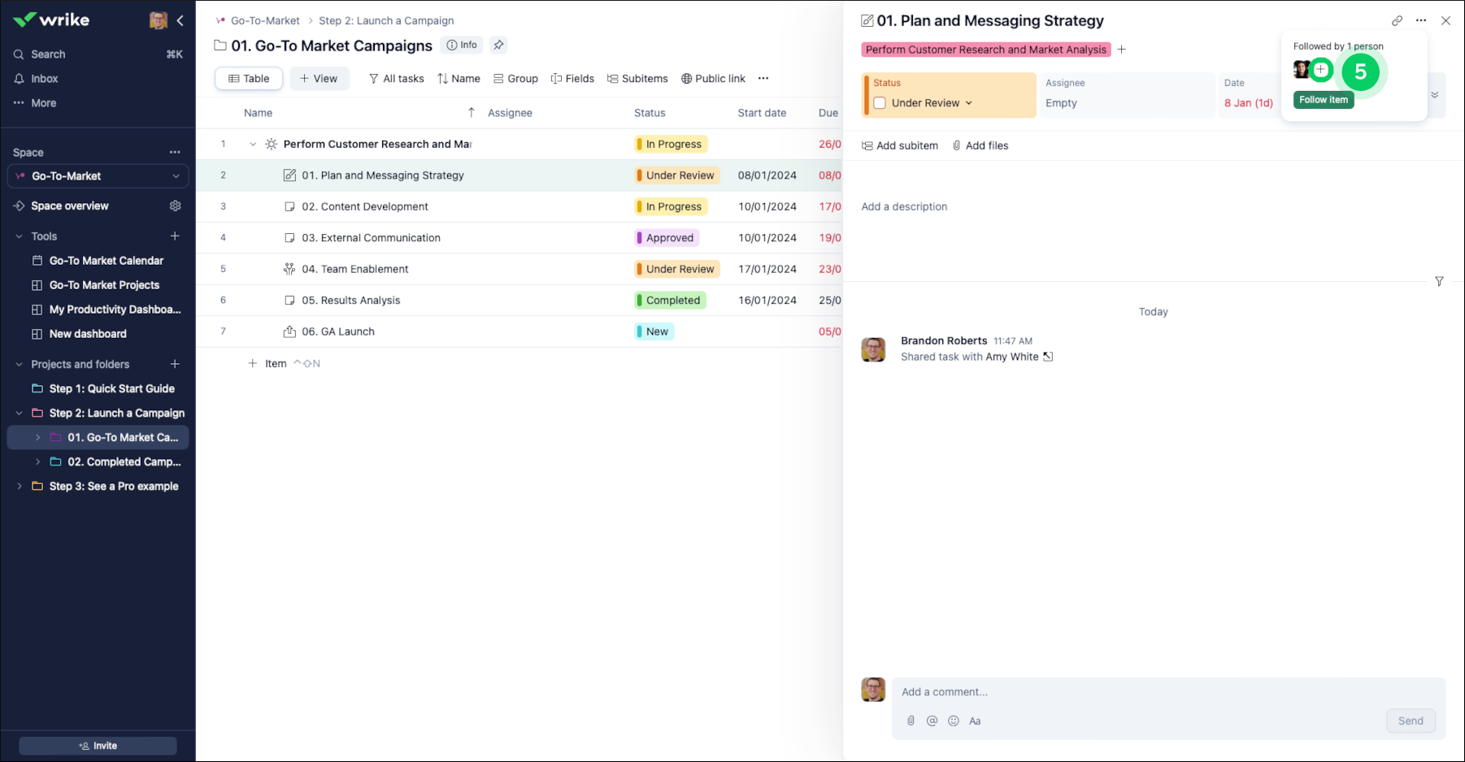Screen dimensions: 1465x762
Task: Open Go-To Market Calendar in sidebar
Action: [x=106, y=261]
